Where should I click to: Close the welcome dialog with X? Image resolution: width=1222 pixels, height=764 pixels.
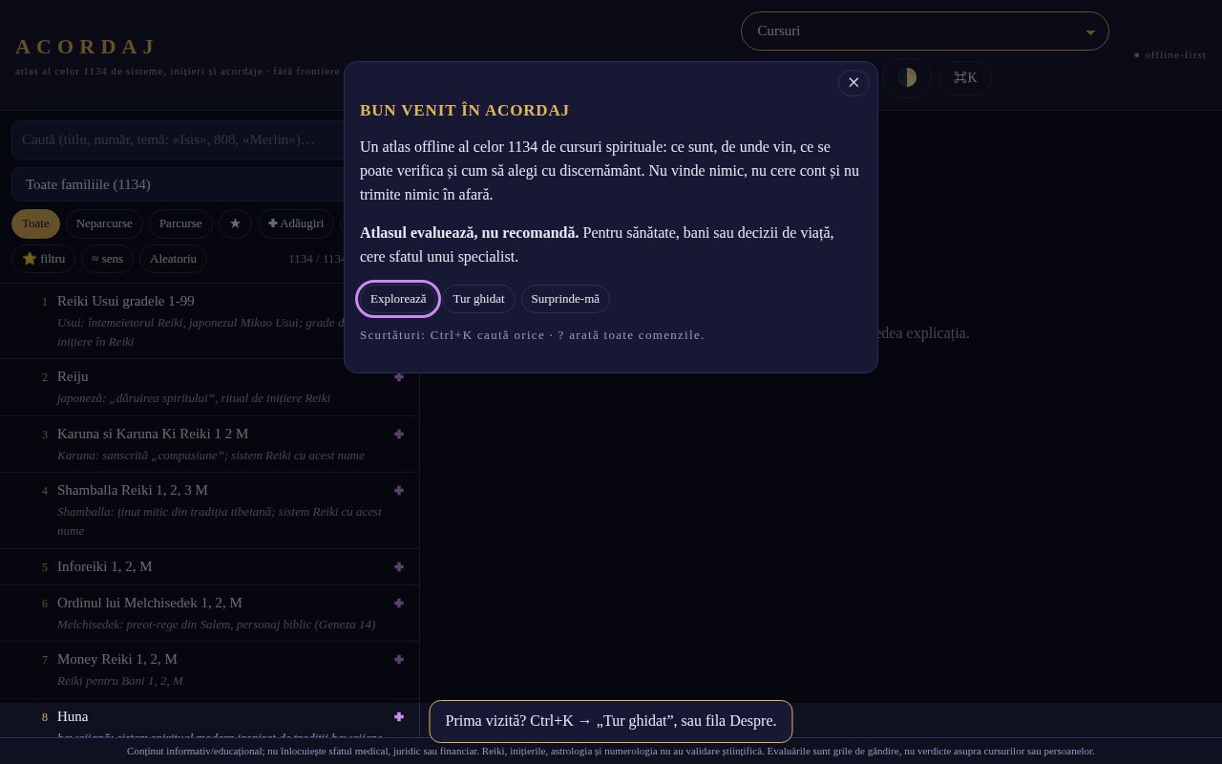[x=853, y=83]
